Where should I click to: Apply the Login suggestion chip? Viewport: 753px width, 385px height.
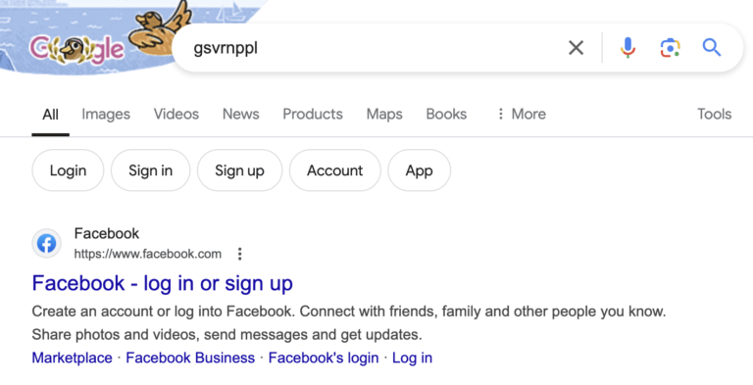pyautogui.click(x=68, y=170)
